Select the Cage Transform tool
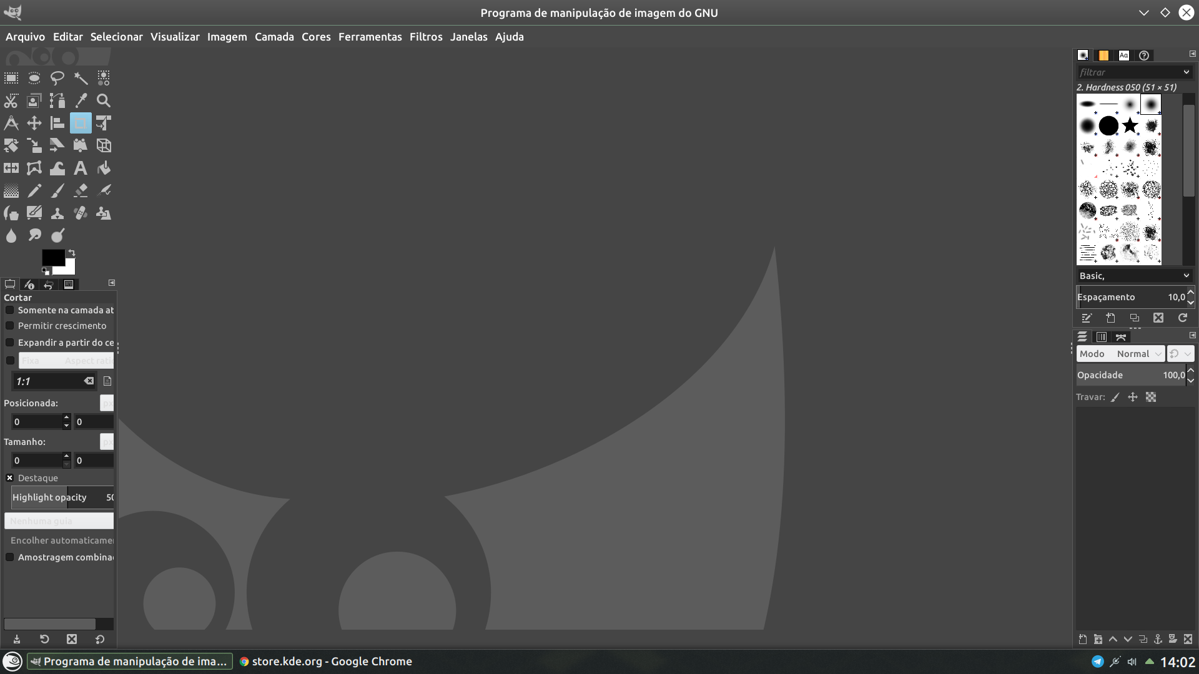Image resolution: width=1199 pixels, height=674 pixels. click(34, 168)
